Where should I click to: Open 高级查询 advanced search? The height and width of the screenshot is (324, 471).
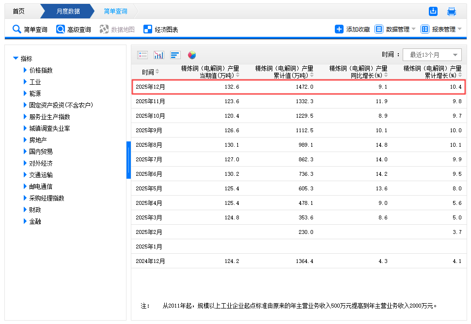(x=74, y=30)
